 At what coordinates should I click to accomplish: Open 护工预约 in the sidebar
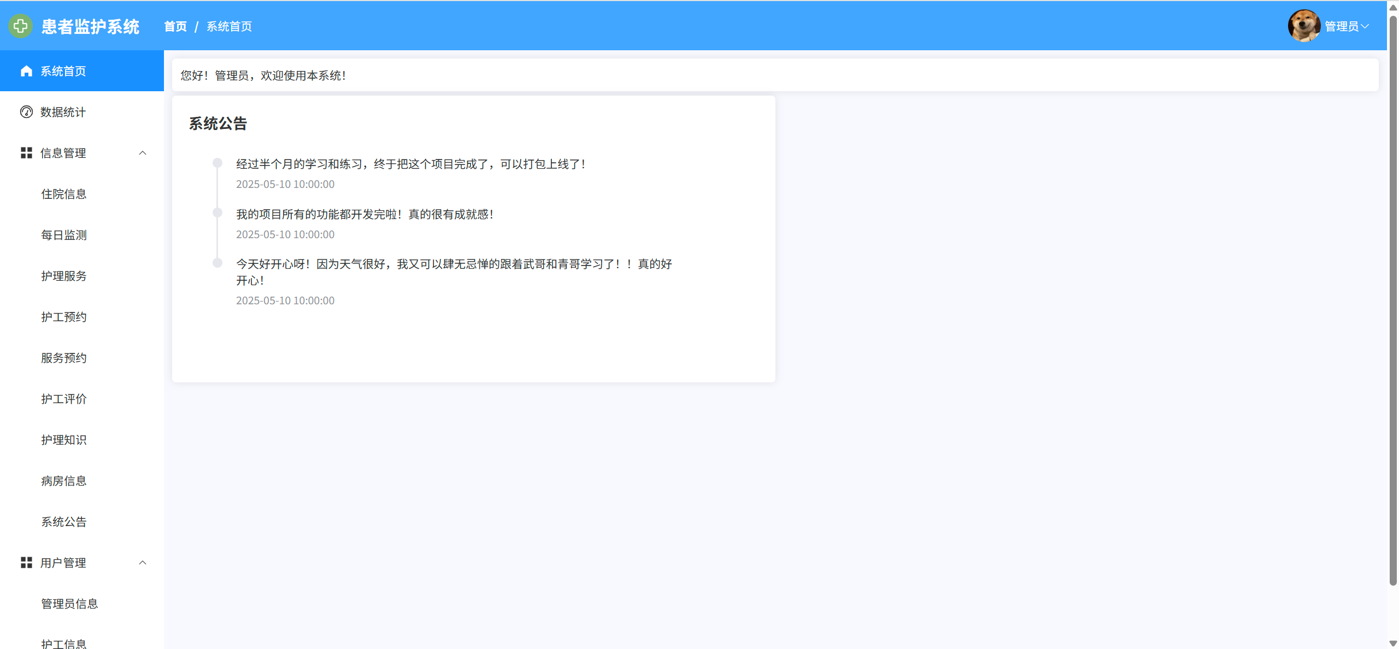click(x=64, y=317)
